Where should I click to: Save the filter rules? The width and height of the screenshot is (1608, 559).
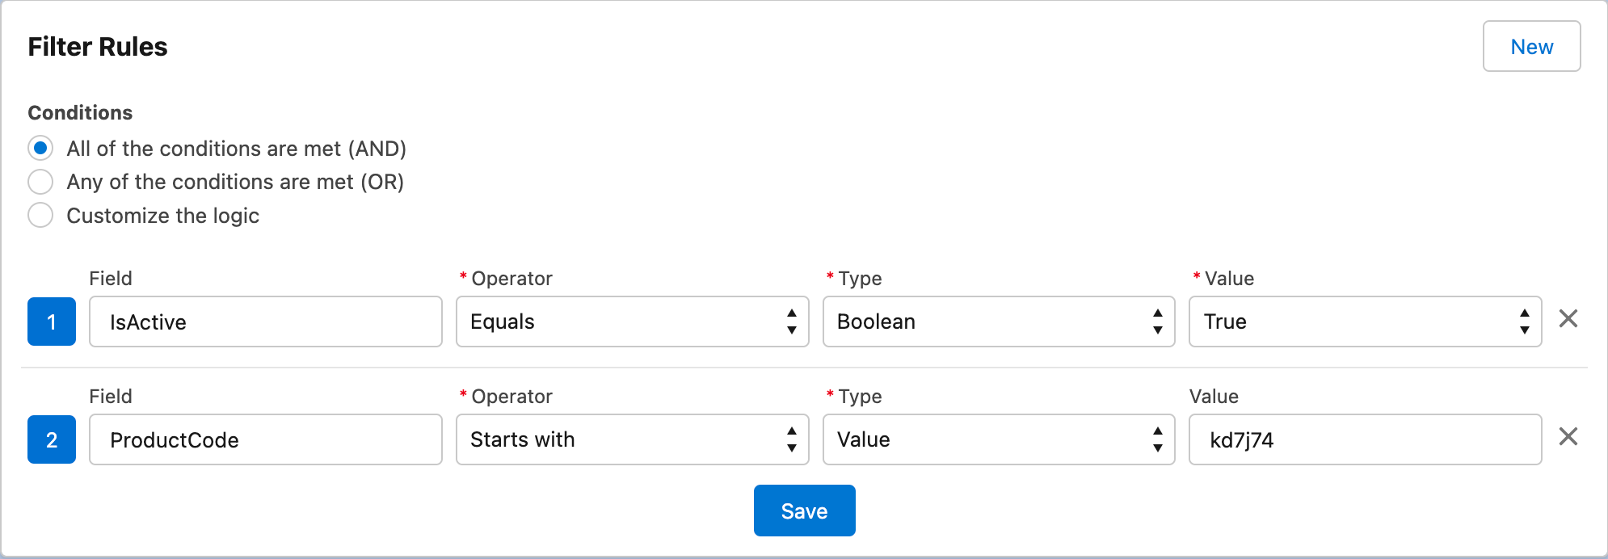coord(804,511)
